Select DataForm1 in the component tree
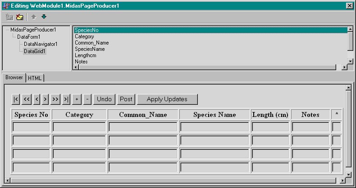 click(x=29, y=37)
